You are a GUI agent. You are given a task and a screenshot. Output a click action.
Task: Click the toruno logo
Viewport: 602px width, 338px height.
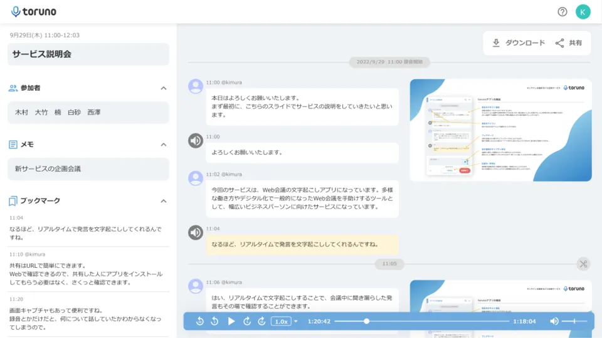(34, 11)
